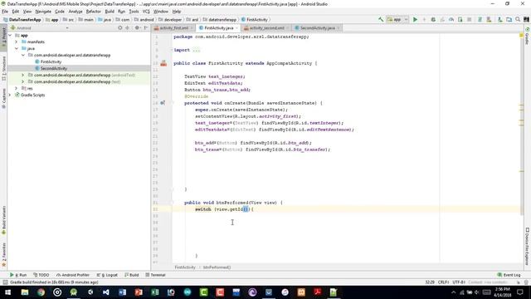Open Project Structure toolbar icon

pos(509,20)
